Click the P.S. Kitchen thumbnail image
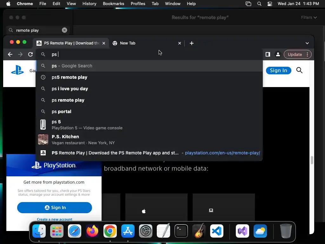This screenshot has width=325, height=244. click(43, 139)
